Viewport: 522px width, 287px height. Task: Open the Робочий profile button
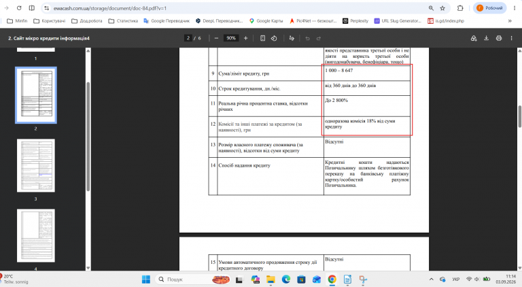point(489,8)
